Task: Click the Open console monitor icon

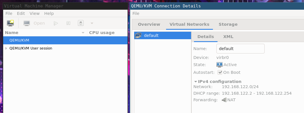Action: coord(27,23)
